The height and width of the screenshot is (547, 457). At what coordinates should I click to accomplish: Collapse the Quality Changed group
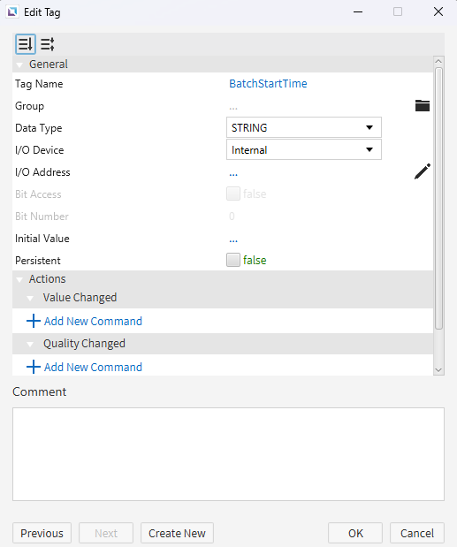click(30, 345)
